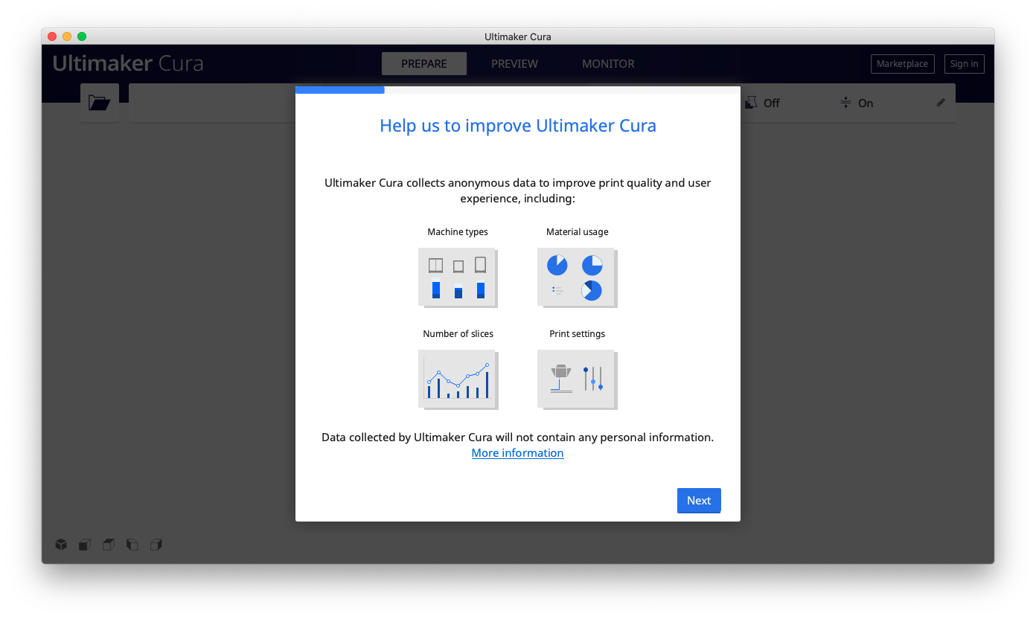1036x619 pixels.
Task: Open the More information link
Action: point(517,452)
